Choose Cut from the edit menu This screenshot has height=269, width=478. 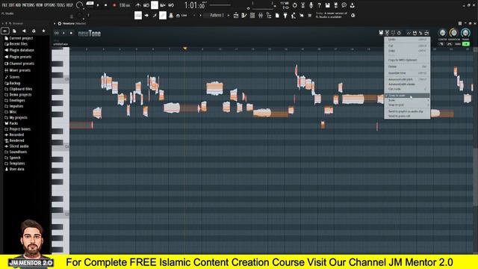click(x=407, y=46)
